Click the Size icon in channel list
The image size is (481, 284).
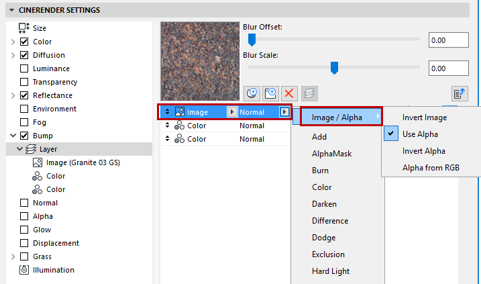point(24,28)
